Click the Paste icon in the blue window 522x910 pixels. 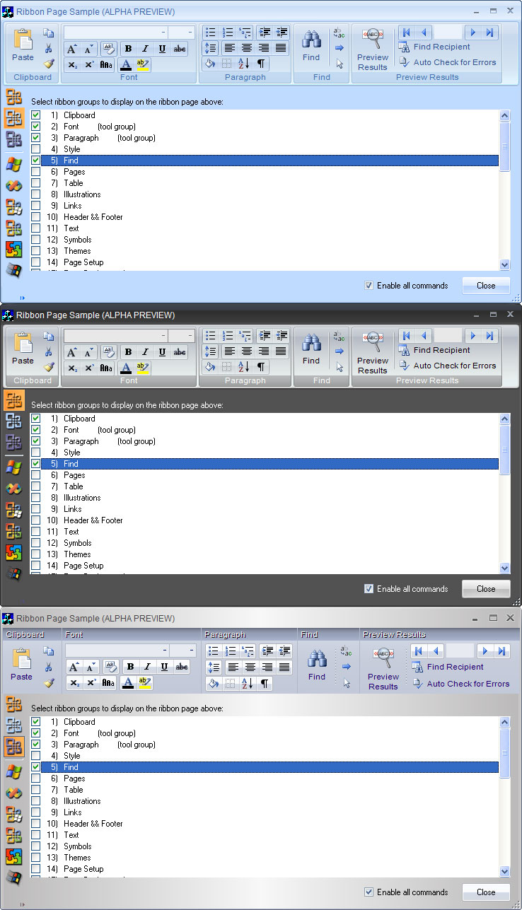(23, 40)
